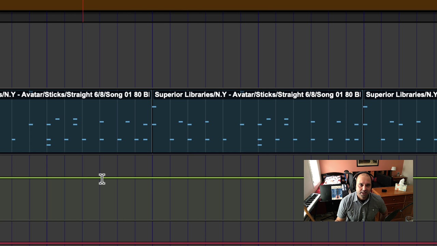437x246 pixels.
Task: Select the MIDI clip titled starting "s/N.Y - Avatar/Sticks"
Action: 75,121
